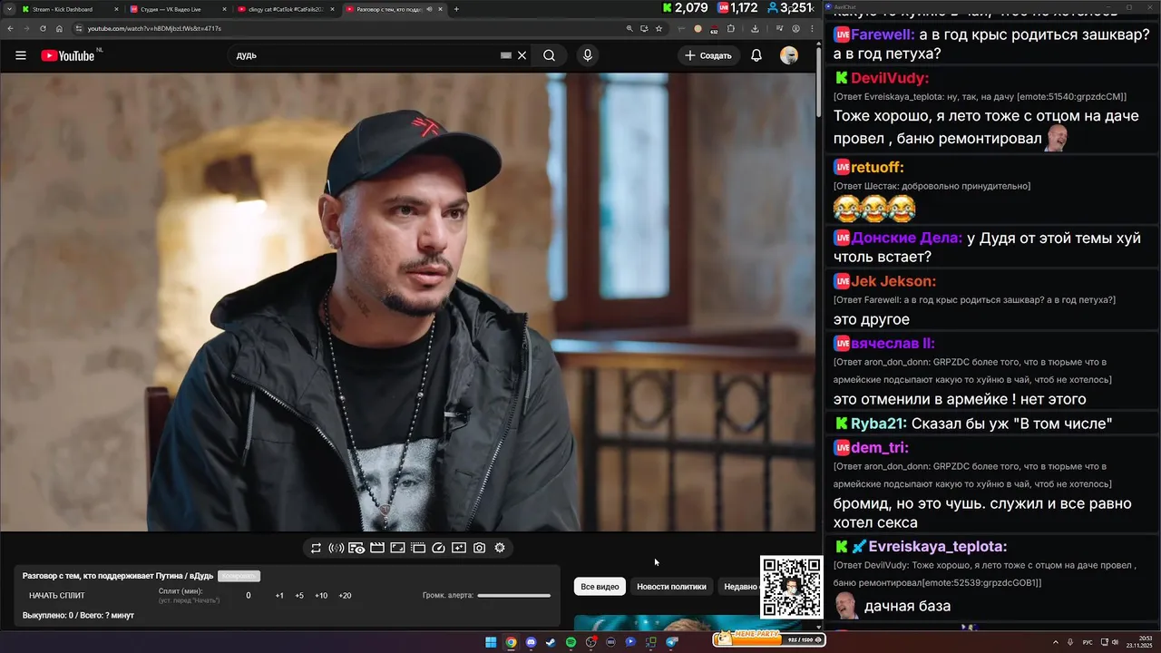The image size is (1161, 653).
Task: Click username retuoff in chat
Action: point(877,167)
